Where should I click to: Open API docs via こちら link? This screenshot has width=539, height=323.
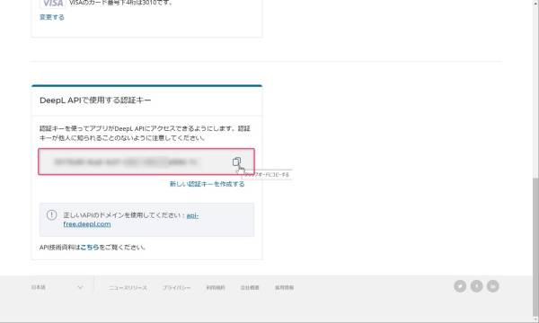(x=89, y=247)
